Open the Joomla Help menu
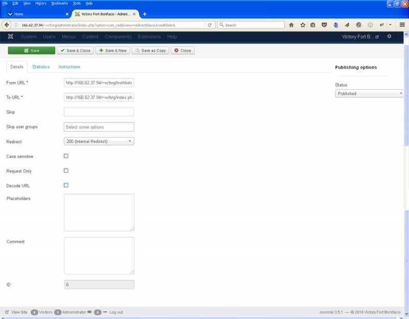409x319 pixels. click(x=172, y=37)
